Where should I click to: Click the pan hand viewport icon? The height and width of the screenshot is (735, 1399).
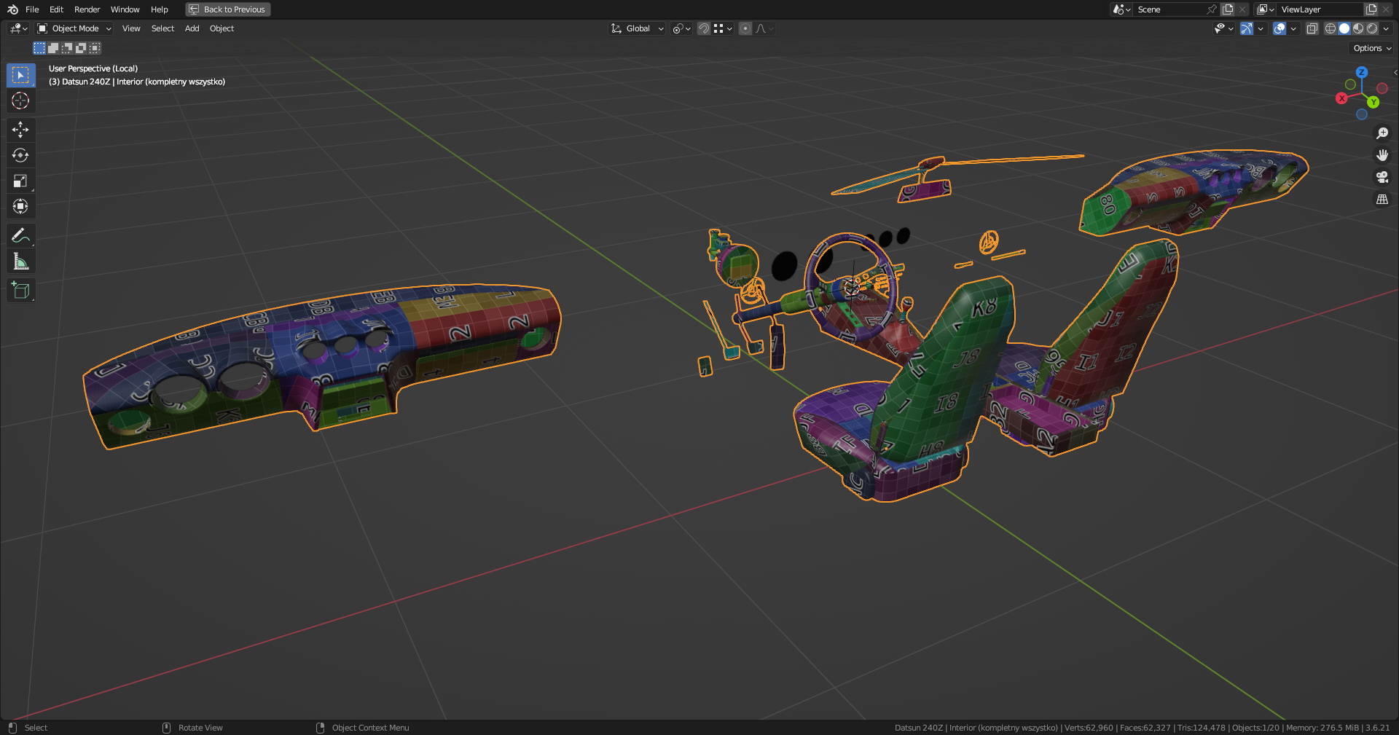pos(1382,155)
